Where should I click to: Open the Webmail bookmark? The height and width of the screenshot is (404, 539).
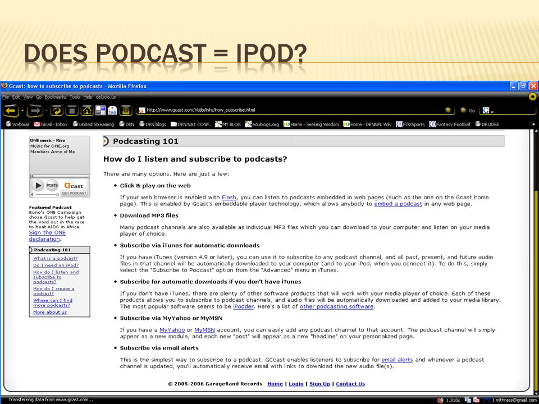[x=17, y=125]
